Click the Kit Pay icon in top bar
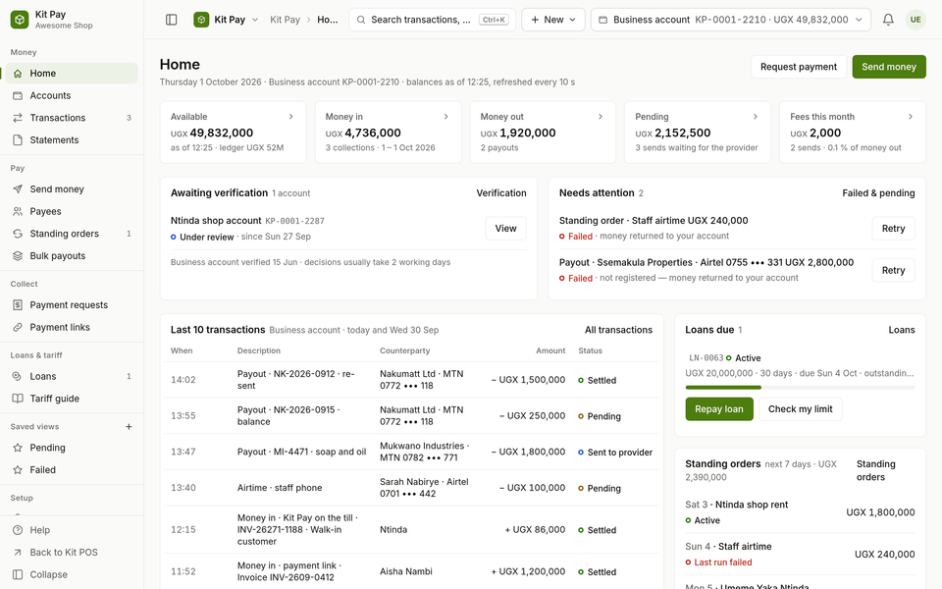 (201, 20)
